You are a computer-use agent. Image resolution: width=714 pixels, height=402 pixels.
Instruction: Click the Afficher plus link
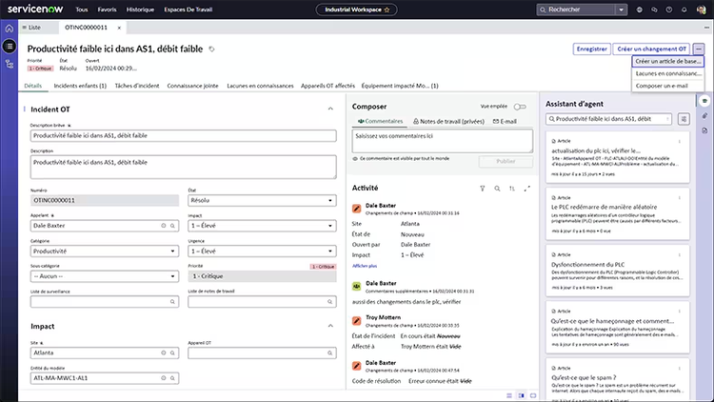[365, 266]
